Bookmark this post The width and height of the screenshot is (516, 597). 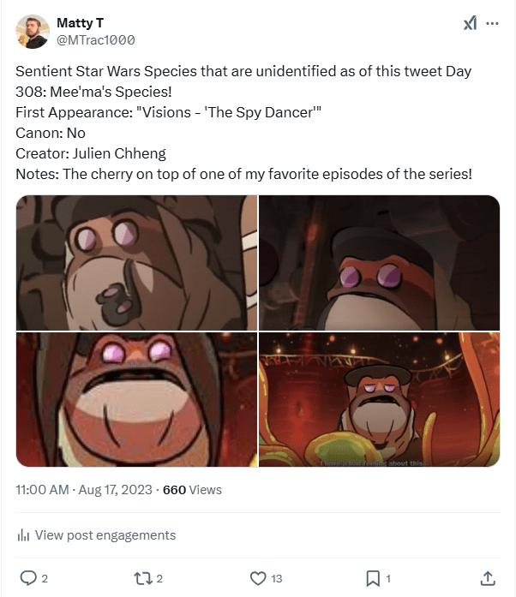coord(373,578)
